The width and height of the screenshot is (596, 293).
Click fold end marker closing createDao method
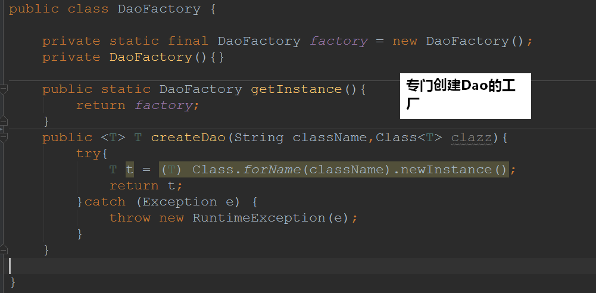click(x=3, y=250)
